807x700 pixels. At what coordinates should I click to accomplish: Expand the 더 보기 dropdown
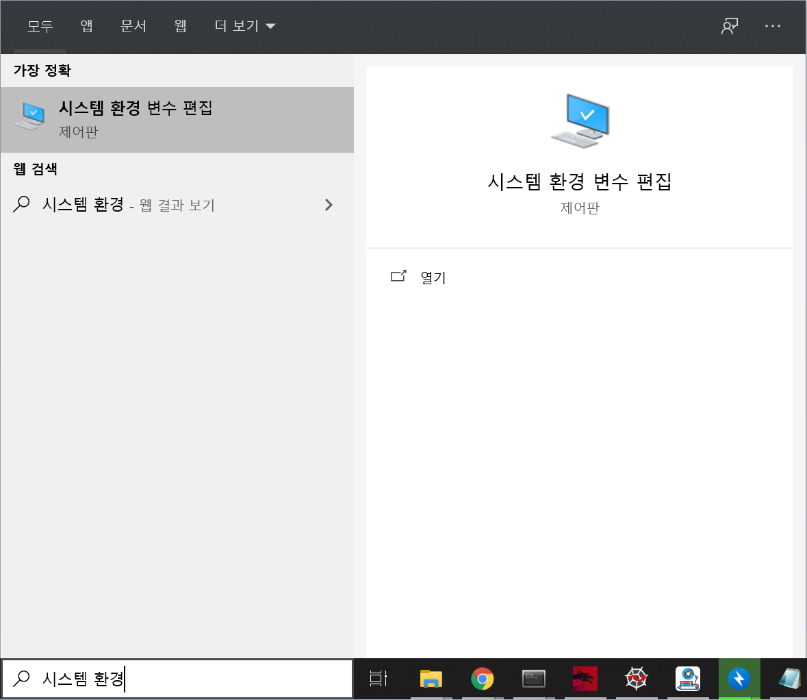(245, 26)
